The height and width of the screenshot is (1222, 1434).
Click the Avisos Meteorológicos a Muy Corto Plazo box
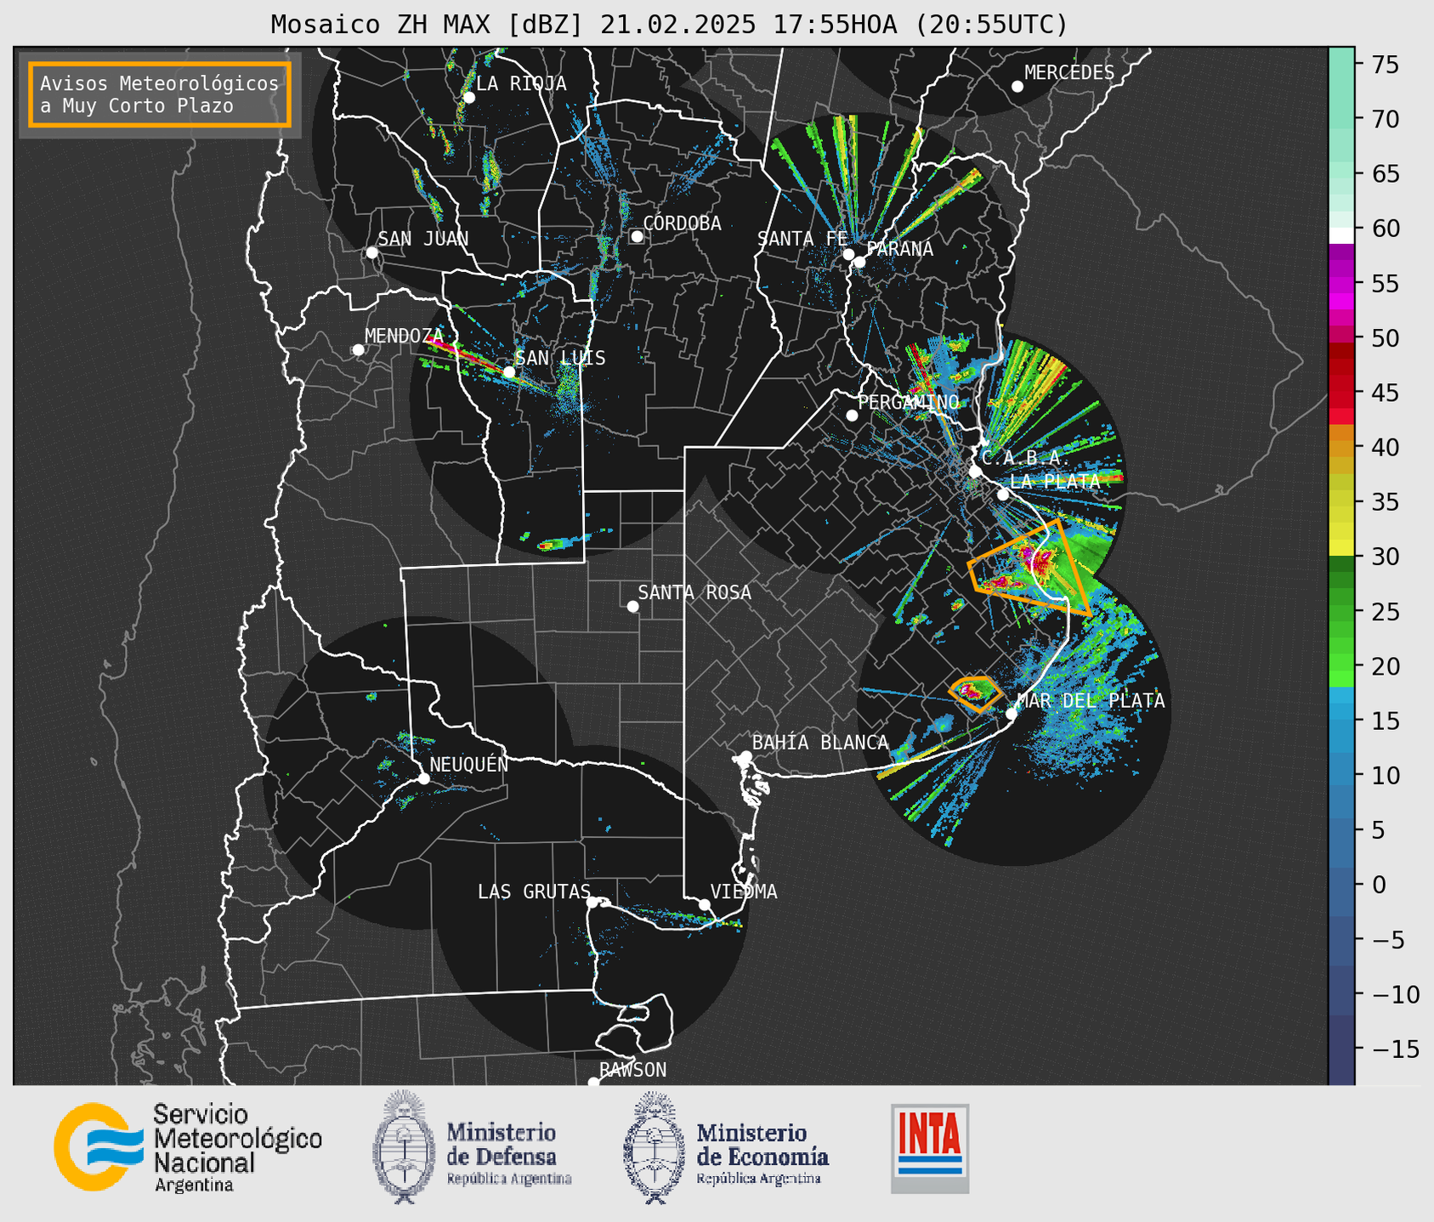[x=160, y=94]
